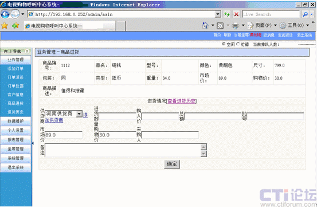
Task: Click the browser Back arrow button
Action: tap(5, 14)
